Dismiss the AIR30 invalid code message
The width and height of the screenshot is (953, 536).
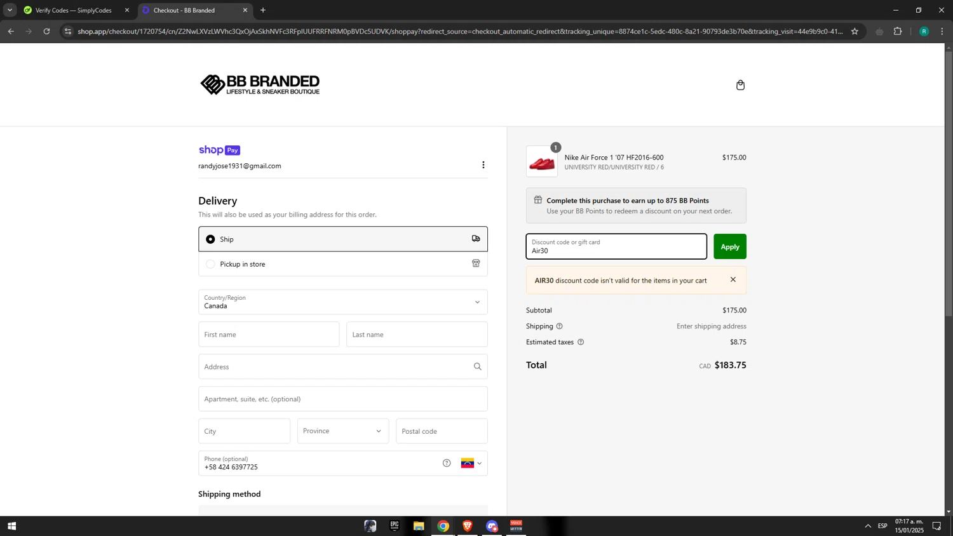tap(733, 280)
